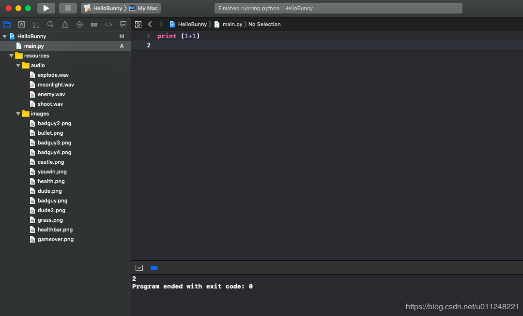Select dude.png file
This screenshot has height=316, width=523.
65,190
